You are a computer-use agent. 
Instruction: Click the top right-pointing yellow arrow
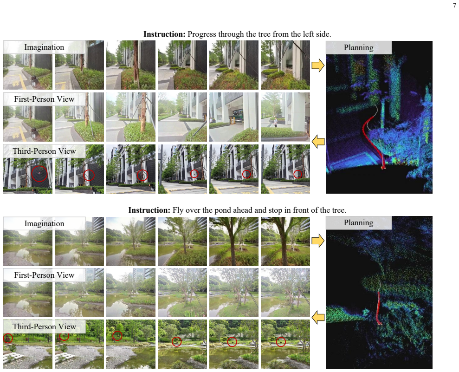(x=318, y=65)
